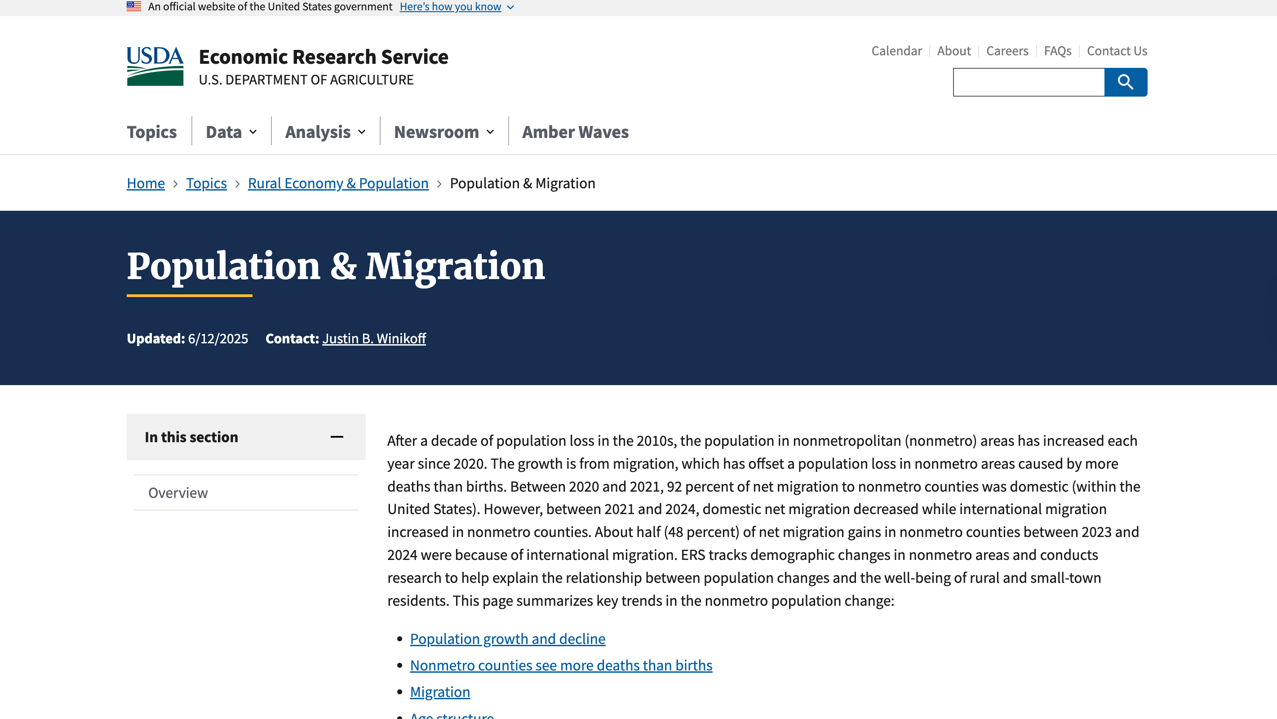Jump to Population growth and decline
The width and height of the screenshot is (1277, 719).
pos(508,638)
